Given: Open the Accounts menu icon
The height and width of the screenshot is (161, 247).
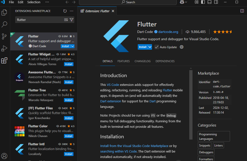Looking at the screenshot, I should tap(4, 156).
